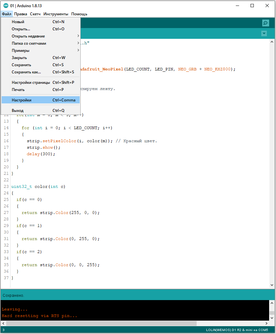This screenshot has width=276, height=334.
Task: Open the Скетч menu
Action: [35, 14]
